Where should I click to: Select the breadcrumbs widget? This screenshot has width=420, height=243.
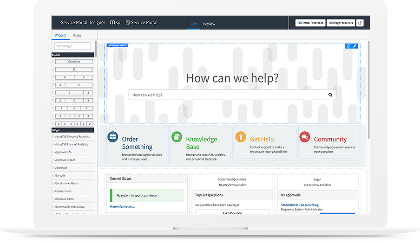(x=73, y=191)
